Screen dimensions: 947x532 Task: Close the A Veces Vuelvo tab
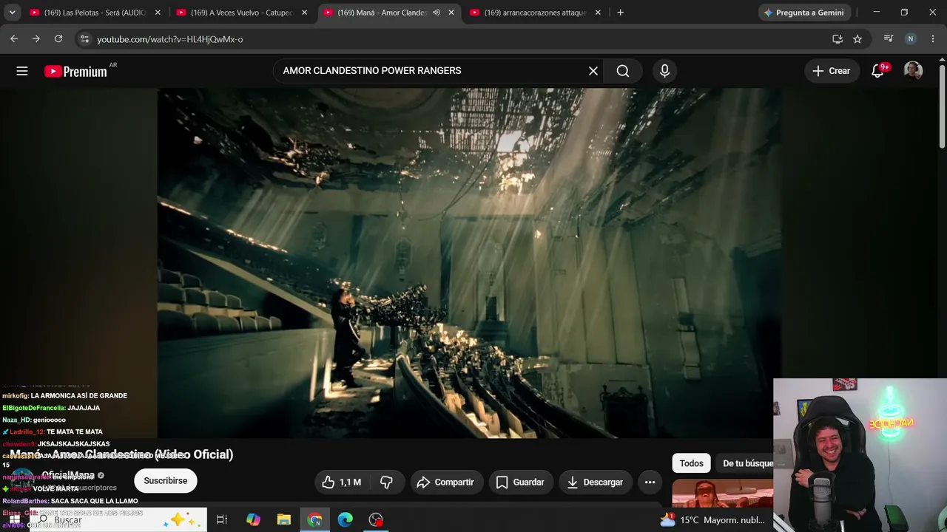[x=304, y=13]
